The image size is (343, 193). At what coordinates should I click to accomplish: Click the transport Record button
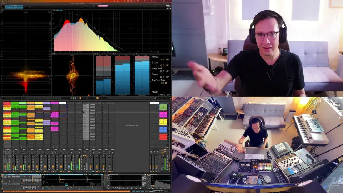click(75, 98)
